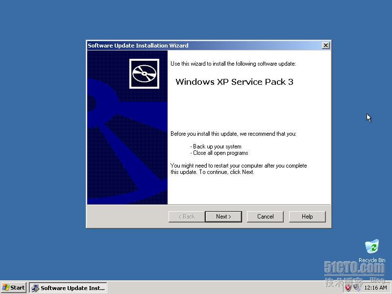Click the disabled Back button
The image size is (392, 294).
(187, 217)
